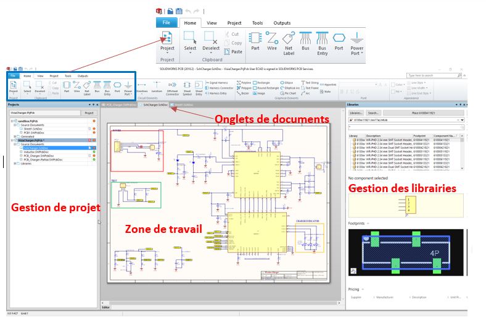Open the Select dropdown in the enlarged ribbon callout
The image size is (486, 320).
(190, 53)
